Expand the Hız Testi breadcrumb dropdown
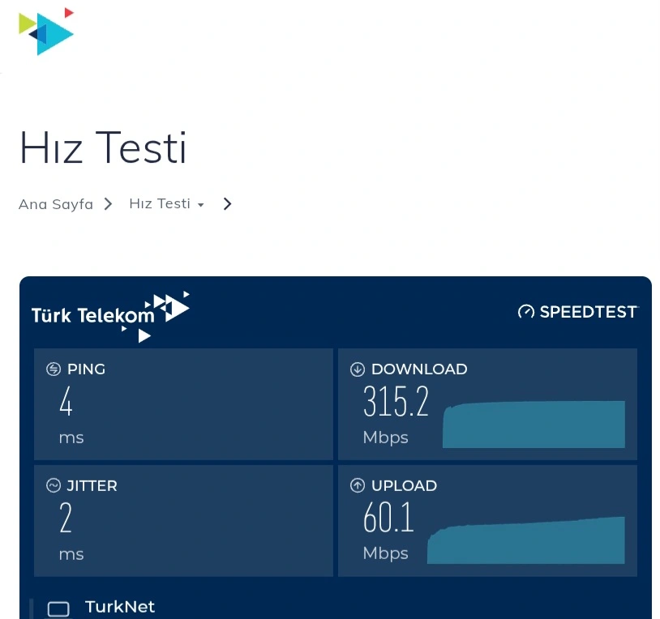The image size is (660, 619). pyautogui.click(x=167, y=204)
